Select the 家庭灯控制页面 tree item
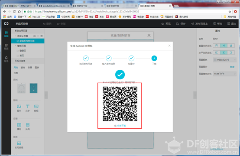 [28, 41]
